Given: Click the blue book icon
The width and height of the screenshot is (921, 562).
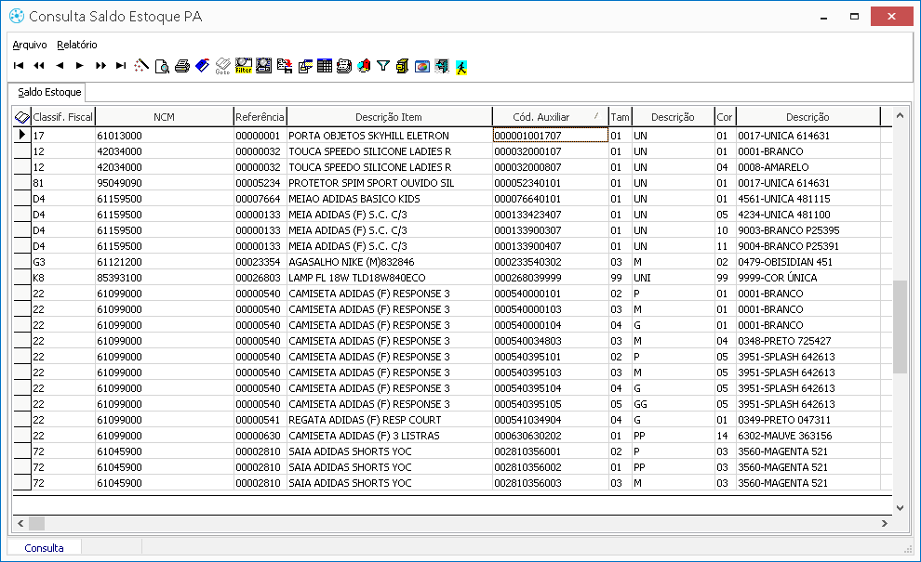Looking at the screenshot, I should 203,66.
